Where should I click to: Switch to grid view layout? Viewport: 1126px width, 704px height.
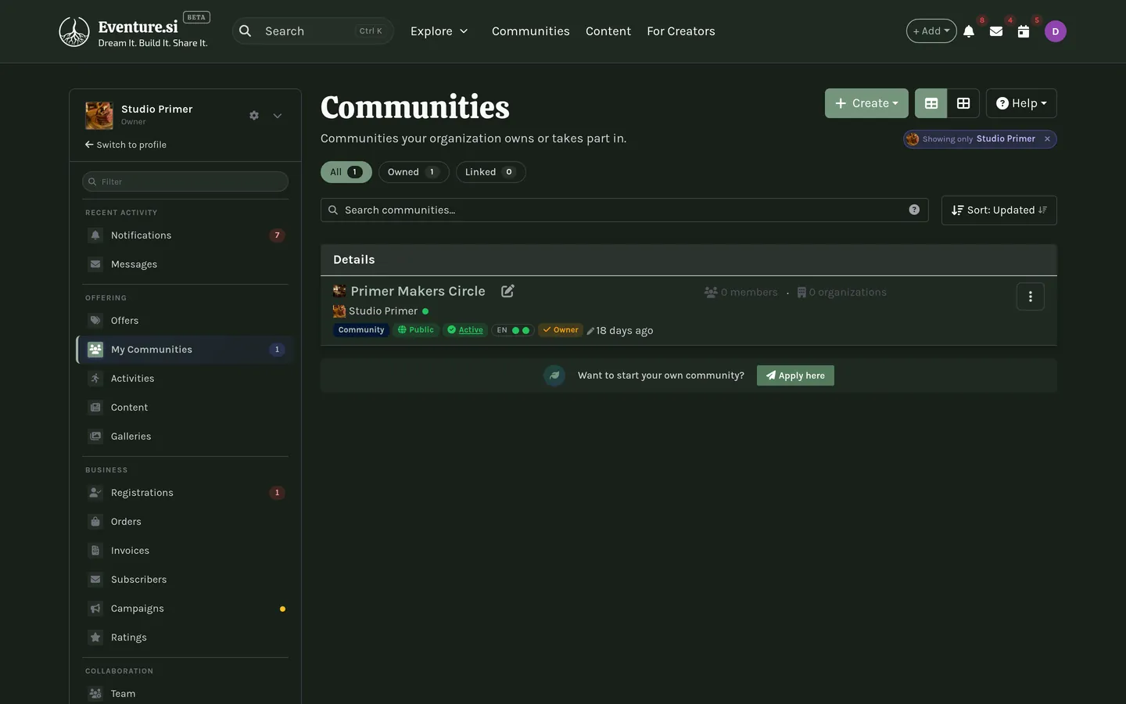pyautogui.click(x=963, y=103)
